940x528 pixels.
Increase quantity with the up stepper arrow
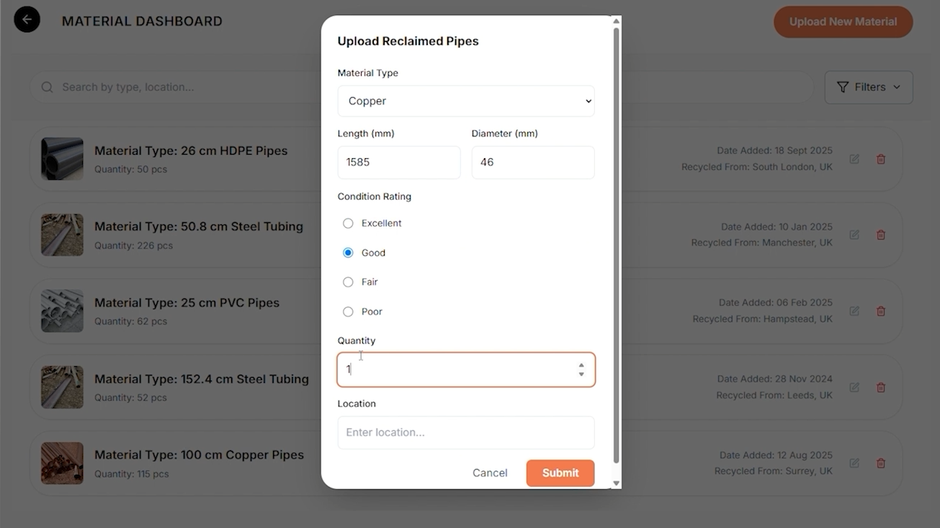coord(581,365)
